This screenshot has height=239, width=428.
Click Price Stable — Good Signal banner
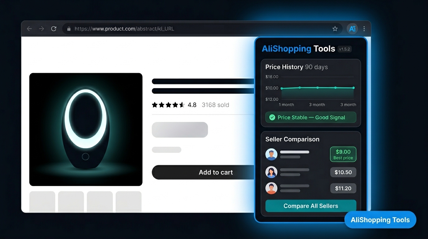coord(311,117)
